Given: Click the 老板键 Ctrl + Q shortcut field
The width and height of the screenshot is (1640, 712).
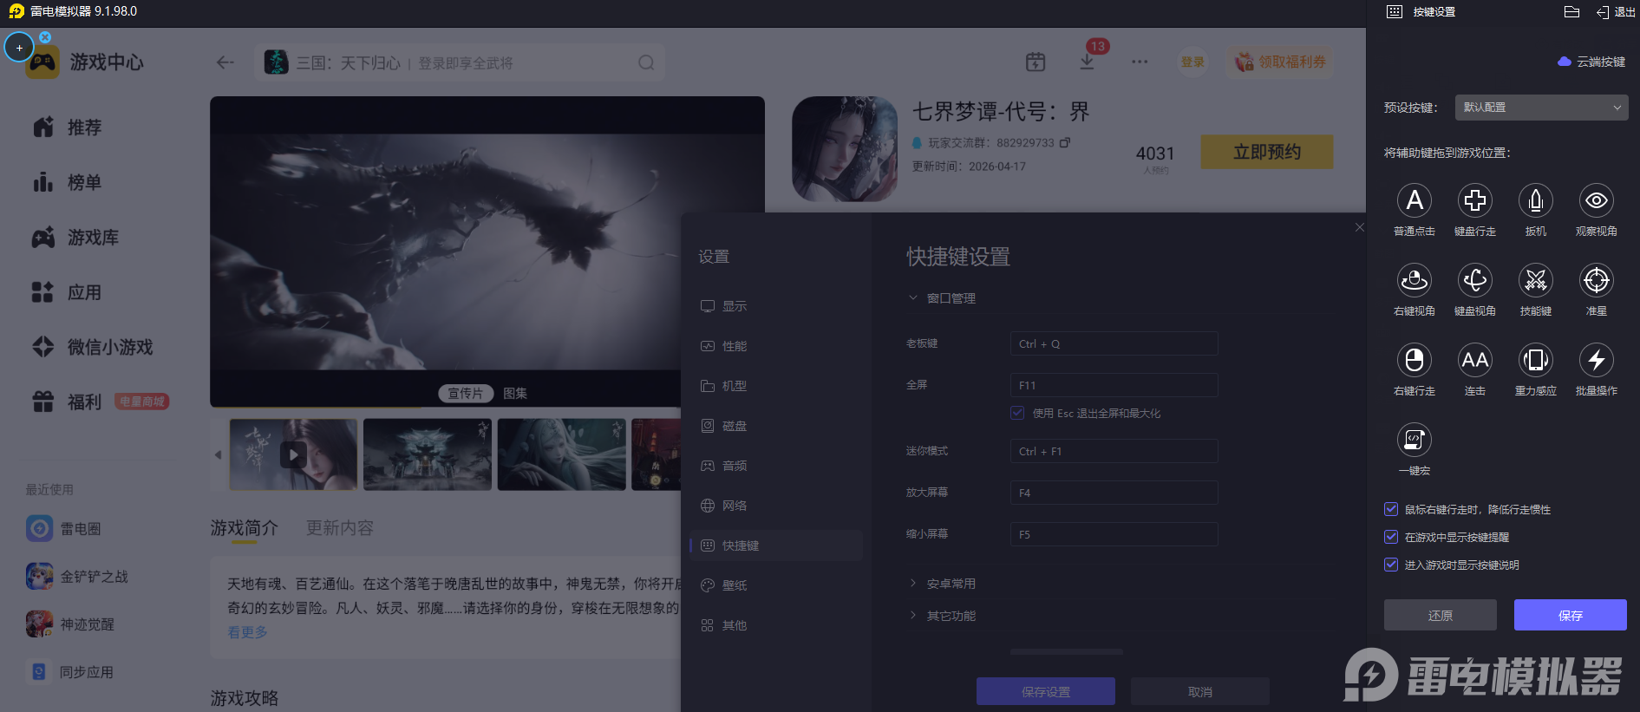Looking at the screenshot, I should click(x=1114, y=343).
